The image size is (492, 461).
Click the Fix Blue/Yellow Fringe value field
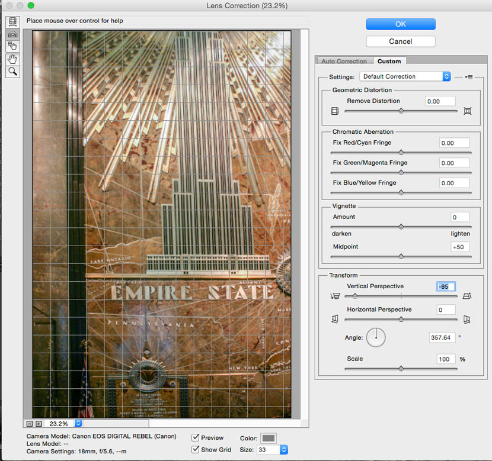click(x=454, y=183)
